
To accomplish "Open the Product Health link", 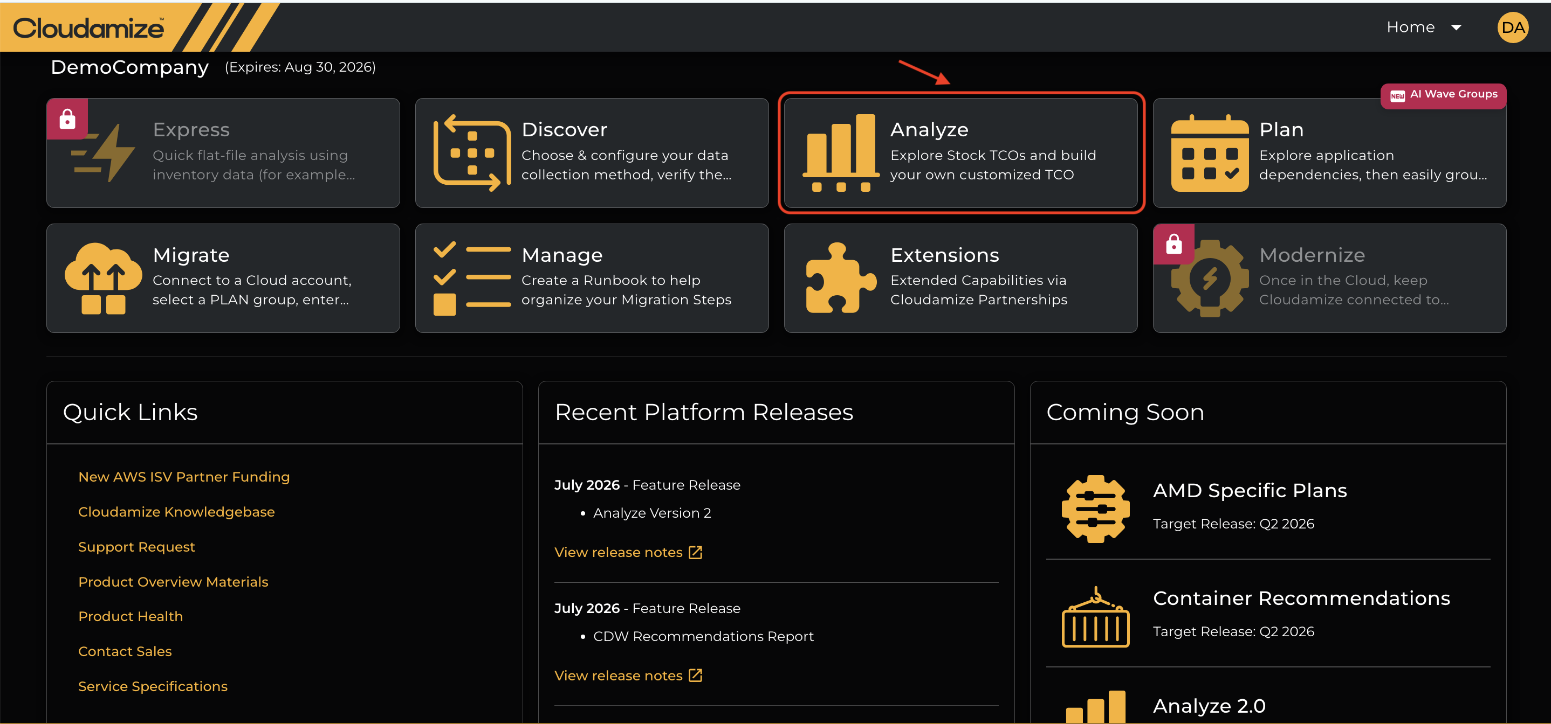I will [131, 616].
